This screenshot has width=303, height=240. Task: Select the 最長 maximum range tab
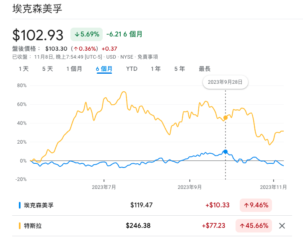[x=205, y=69]
